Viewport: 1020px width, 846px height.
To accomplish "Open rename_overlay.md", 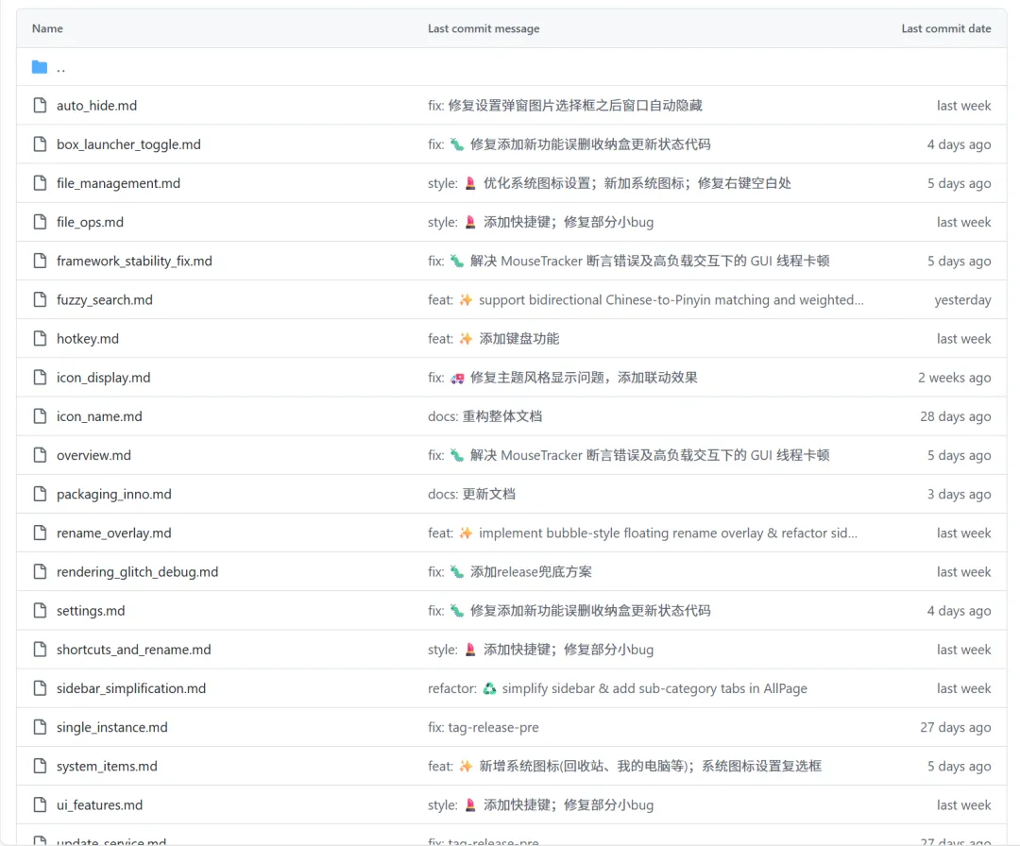I will pyautogui.click(x=114, y=533).
